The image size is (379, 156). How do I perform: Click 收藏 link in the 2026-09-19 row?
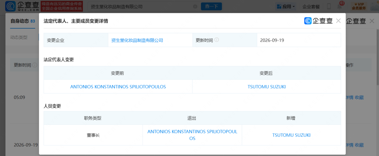(x=359, y=145)
